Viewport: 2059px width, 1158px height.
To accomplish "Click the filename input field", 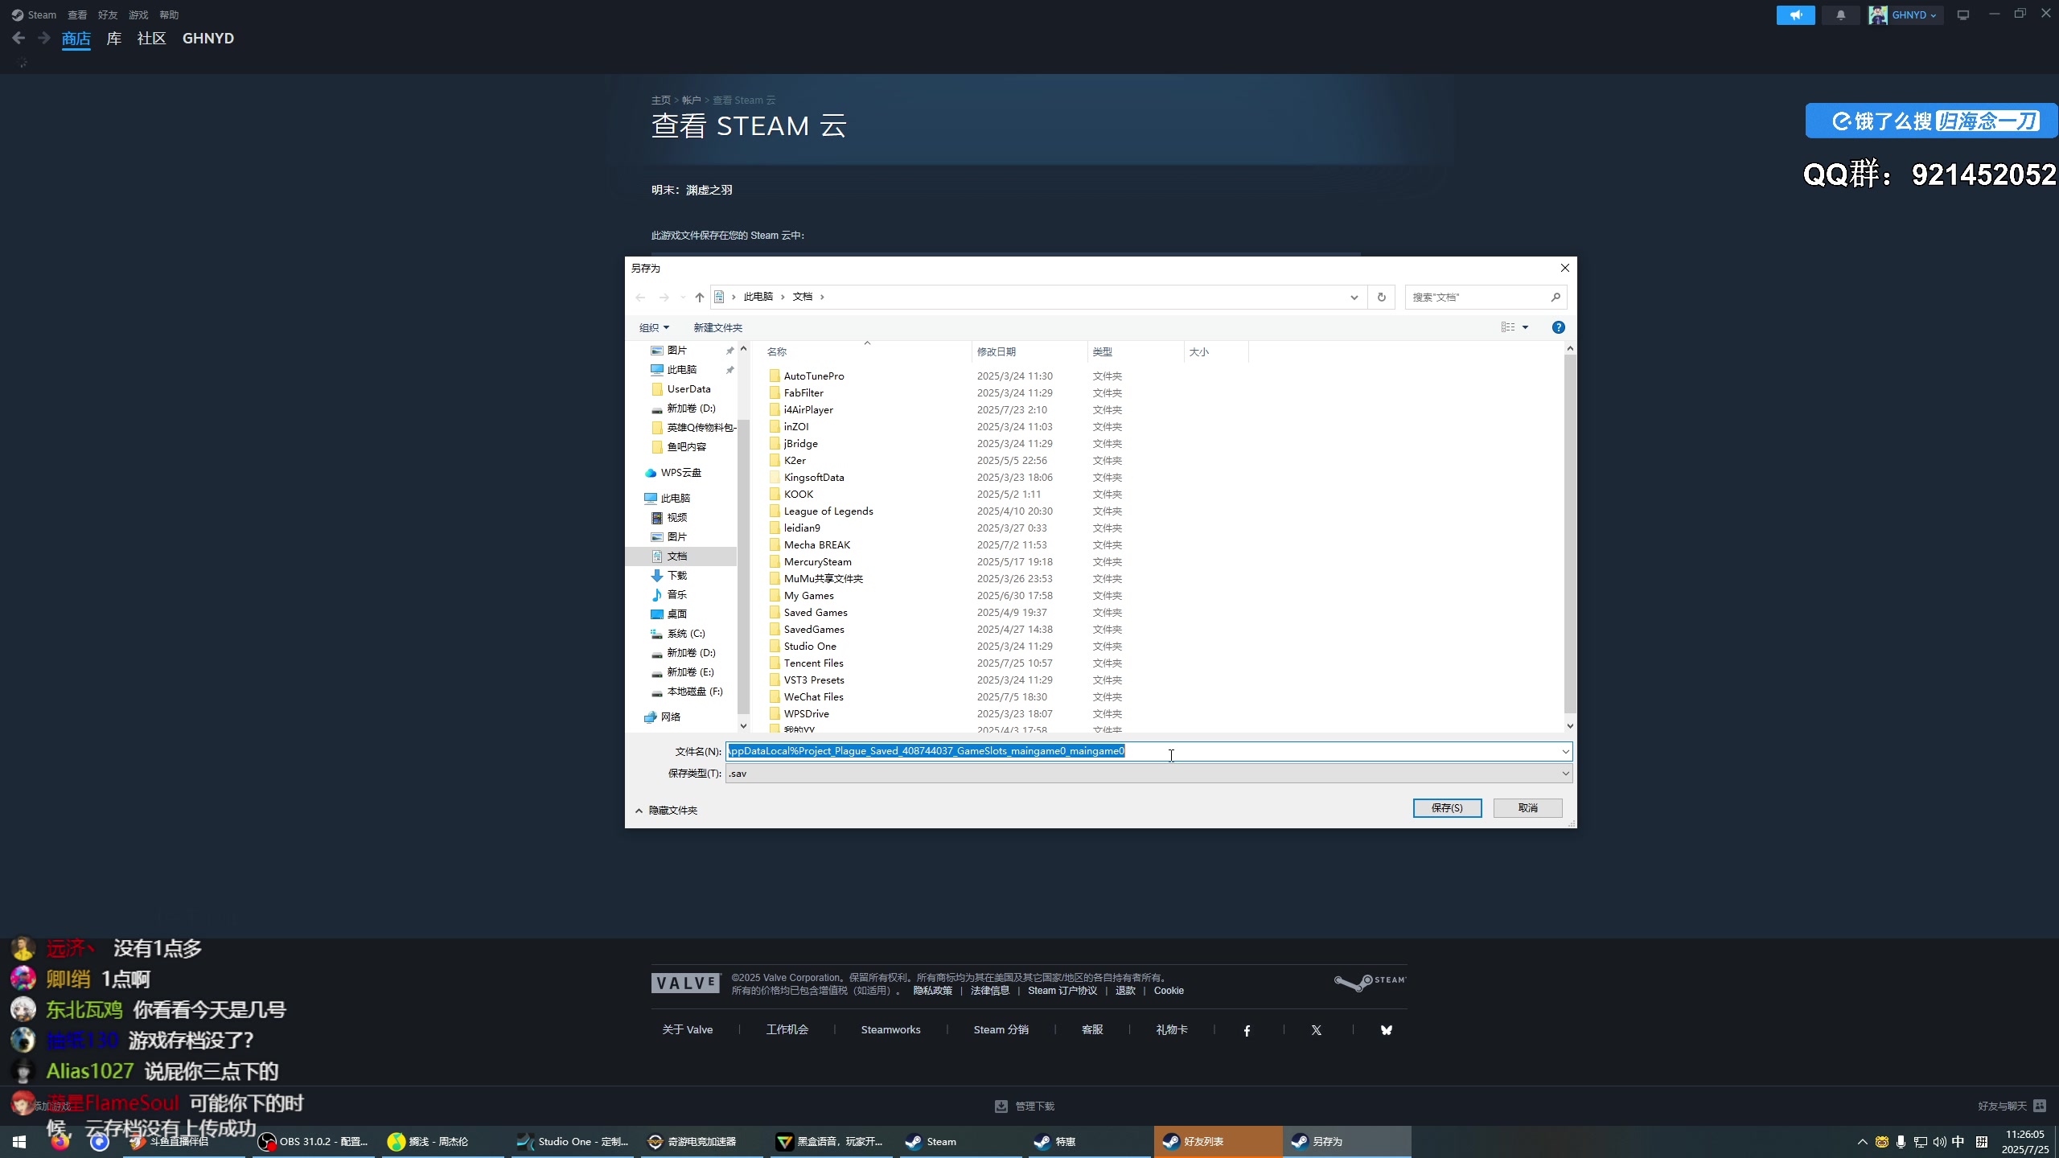I will (1149, 751).
